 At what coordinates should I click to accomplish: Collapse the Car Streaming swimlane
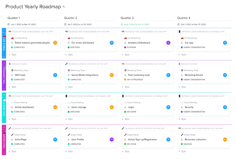[4, 30]
